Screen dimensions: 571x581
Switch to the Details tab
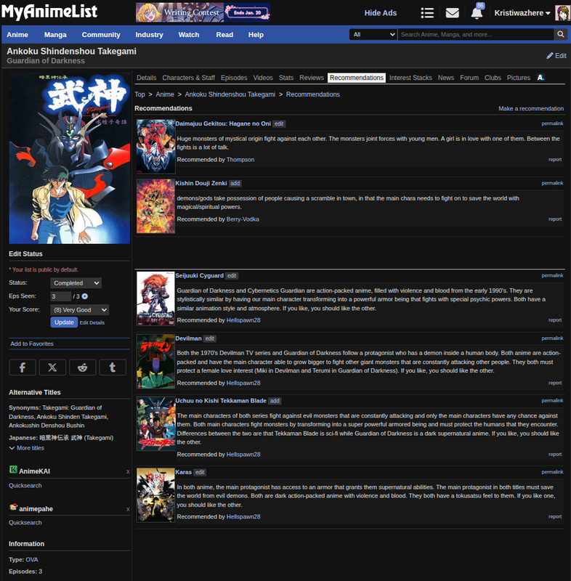tap(146, 78)
